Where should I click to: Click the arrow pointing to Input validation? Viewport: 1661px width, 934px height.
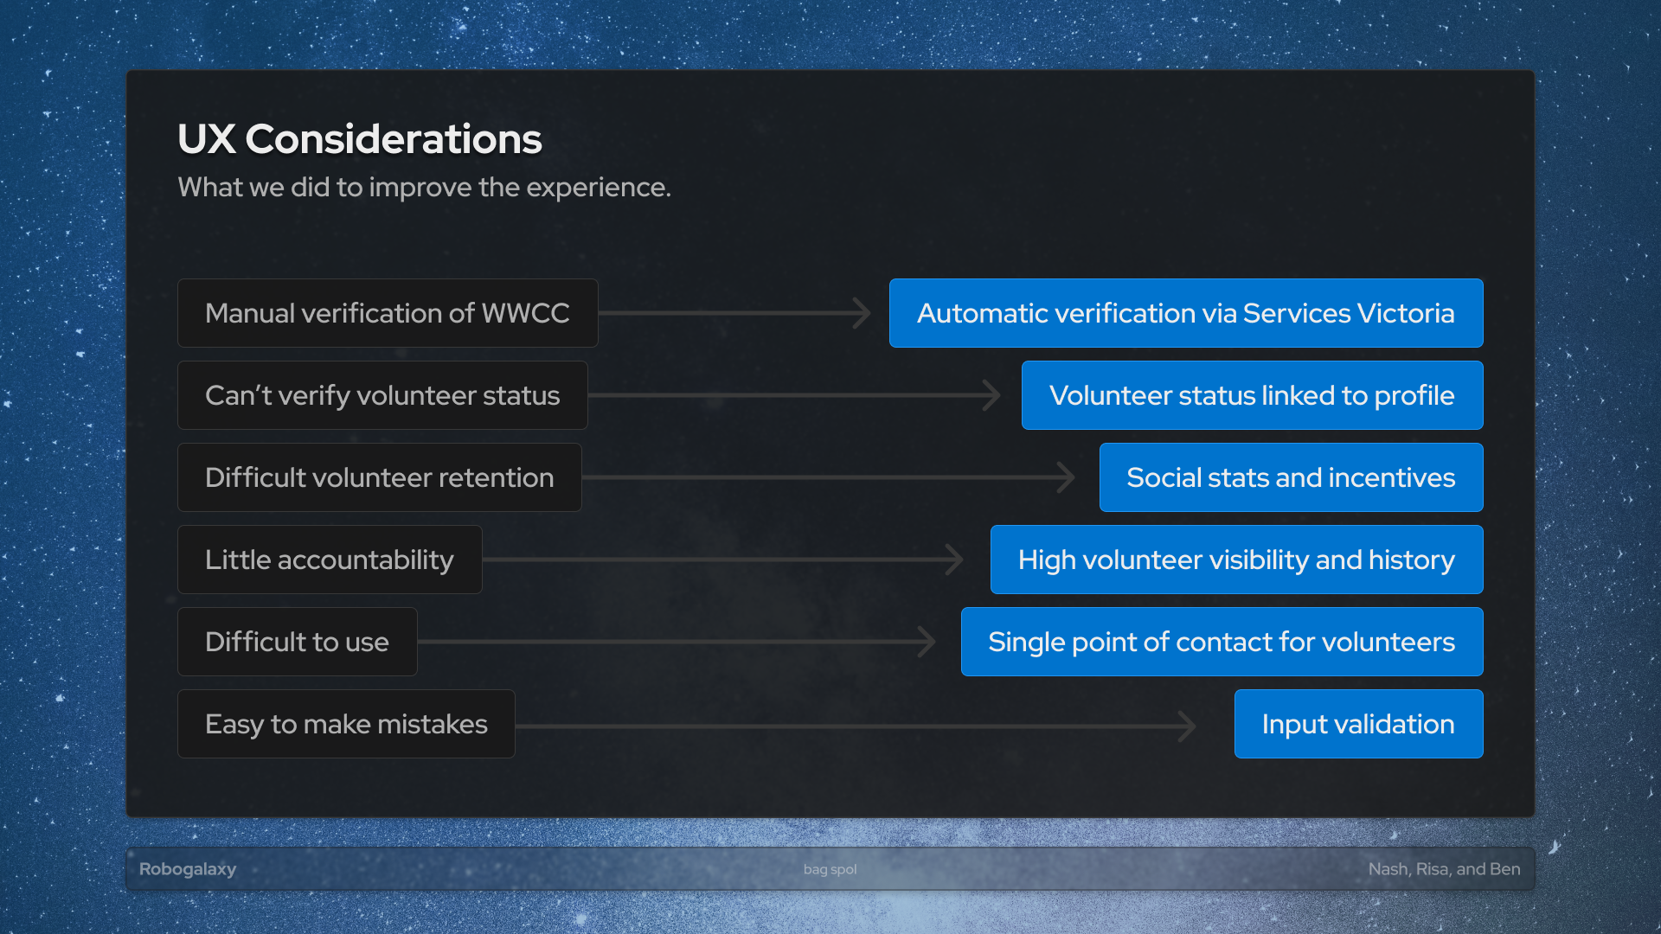point(856,726)
